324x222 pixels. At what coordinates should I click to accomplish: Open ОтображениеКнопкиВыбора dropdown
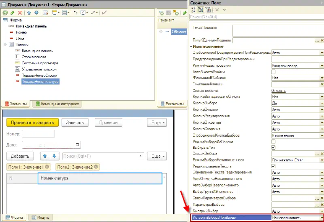tap(322, 135)
